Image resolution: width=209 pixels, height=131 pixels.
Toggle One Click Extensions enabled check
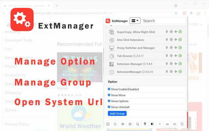click(x=180, y=40)
